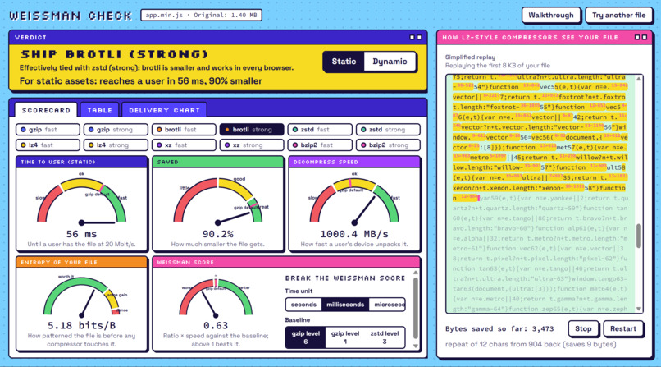661x367 pixels.
Task: Click the 0.63 Weissman score value
Action: 216,326
